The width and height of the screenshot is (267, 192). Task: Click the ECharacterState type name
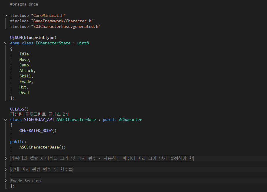(x=53, y=43)
